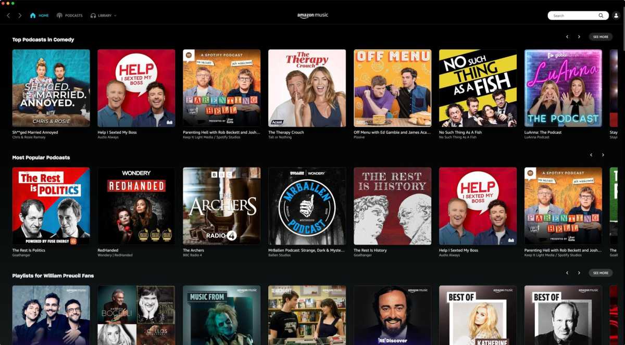The width and height of the screenshot is (625, 345).
Task: Advance Most Popular Podcasts with its right chevron
Action: tap(603, 155)
